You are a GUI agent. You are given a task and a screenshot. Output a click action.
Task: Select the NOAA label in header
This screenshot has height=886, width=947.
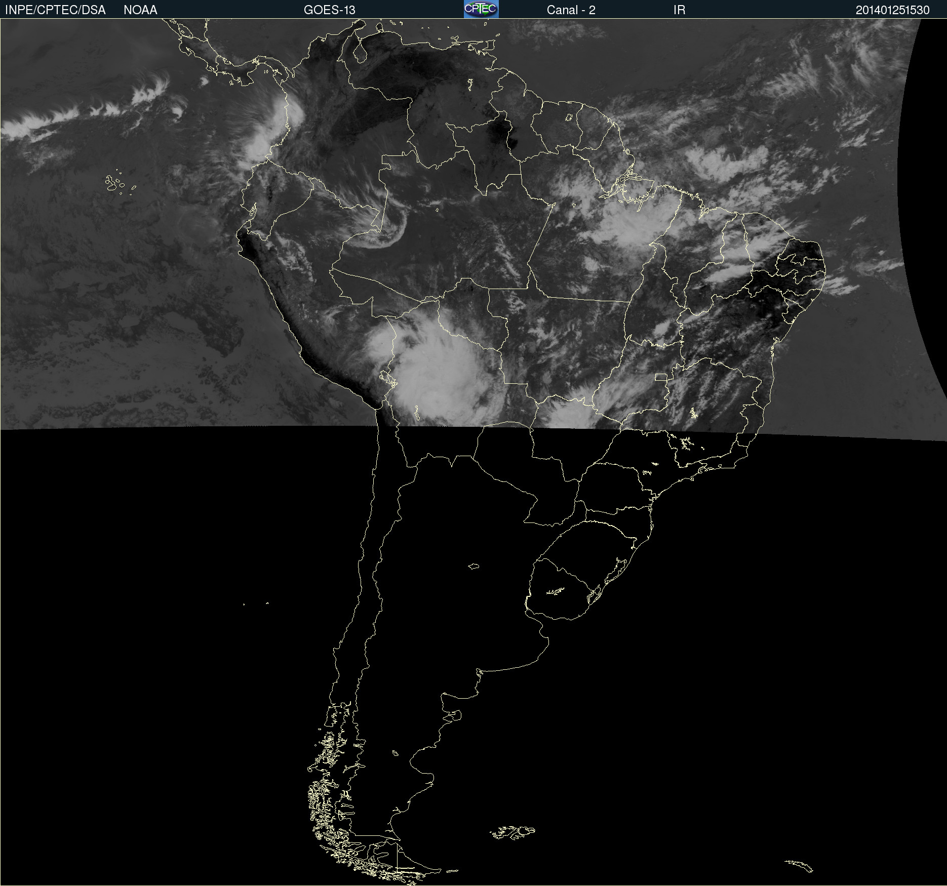click(x=140, y=10)
